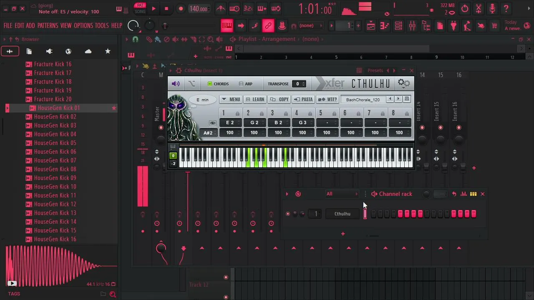Viewport: 534px width, 300px height.
Task: Click the microphone recording icon in toolbar
Action: pyautogui.click(x=492, y=9)
